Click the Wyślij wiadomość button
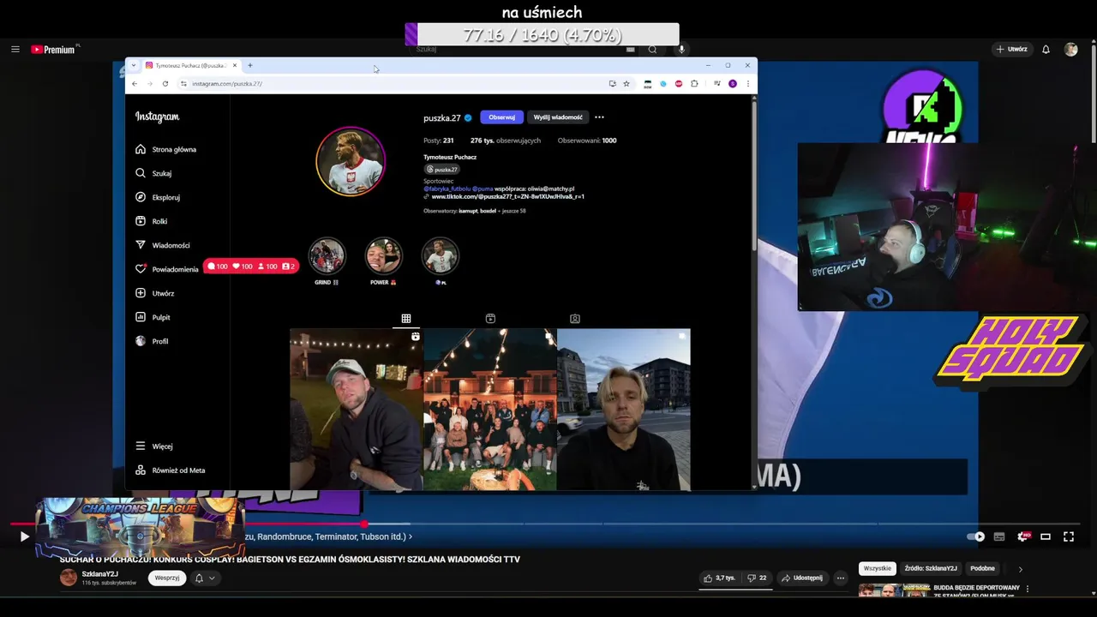1097x617 pixels. pyautogui.click(x=558, y=117)
